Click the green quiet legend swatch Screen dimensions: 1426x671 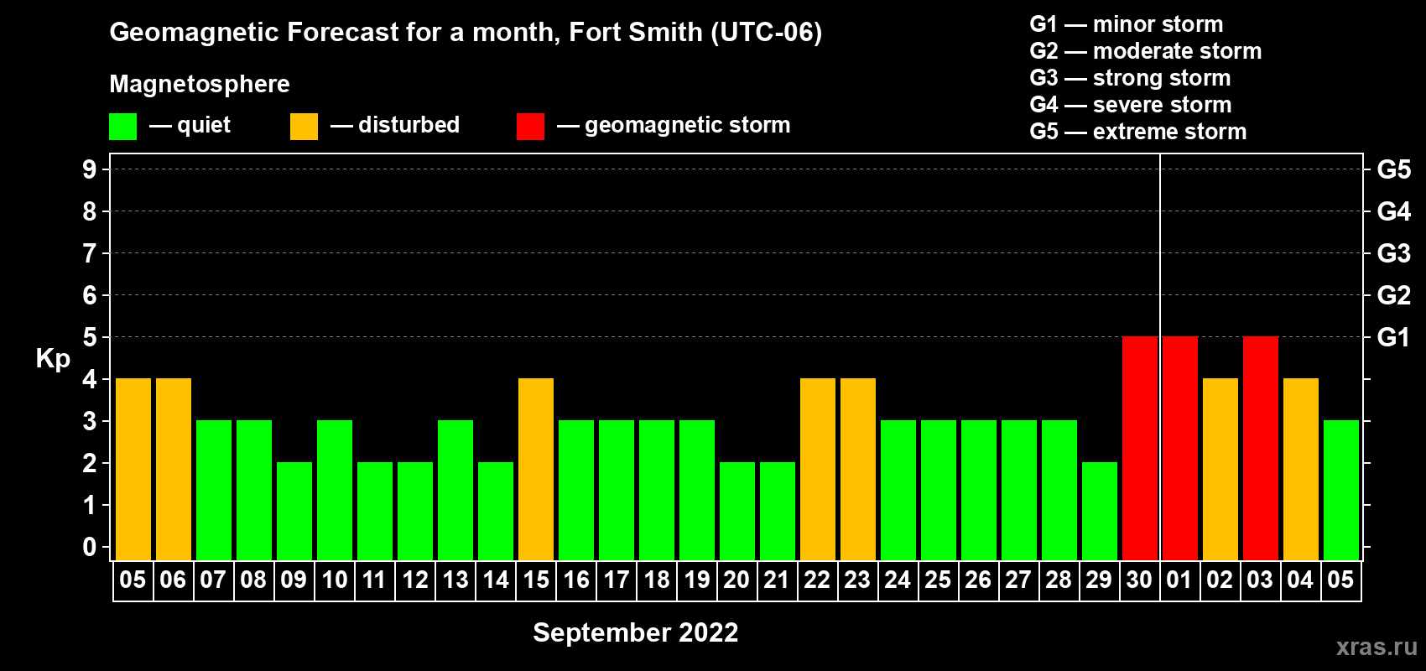pos(122,127)
